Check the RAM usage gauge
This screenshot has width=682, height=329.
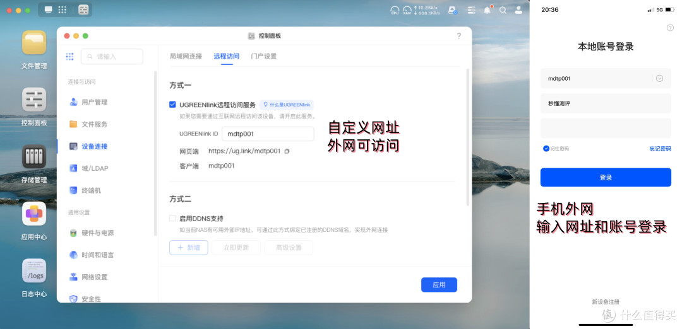[x=407, y=10]
